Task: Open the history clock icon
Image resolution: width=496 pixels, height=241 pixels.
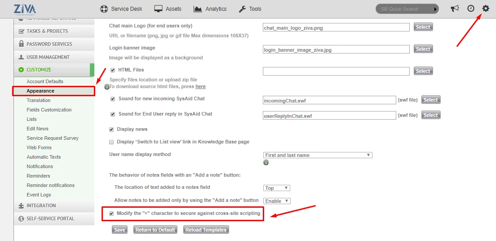Action: [471, 9]
